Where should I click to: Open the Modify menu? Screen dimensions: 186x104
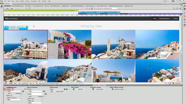click(22, 1)
